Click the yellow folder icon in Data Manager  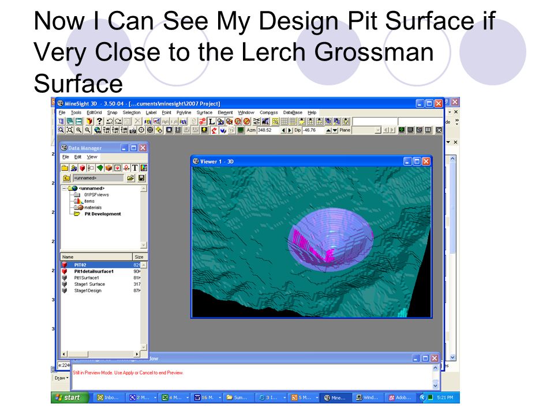pyautogui.click(x=65, y=168)
